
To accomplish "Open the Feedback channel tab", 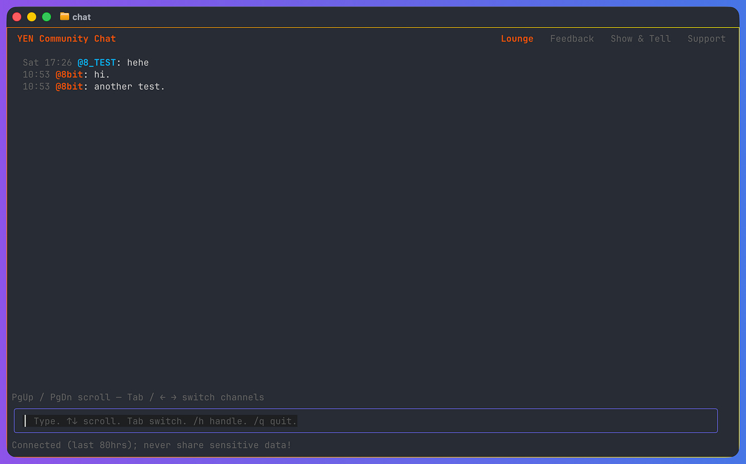I will point(572,39).
